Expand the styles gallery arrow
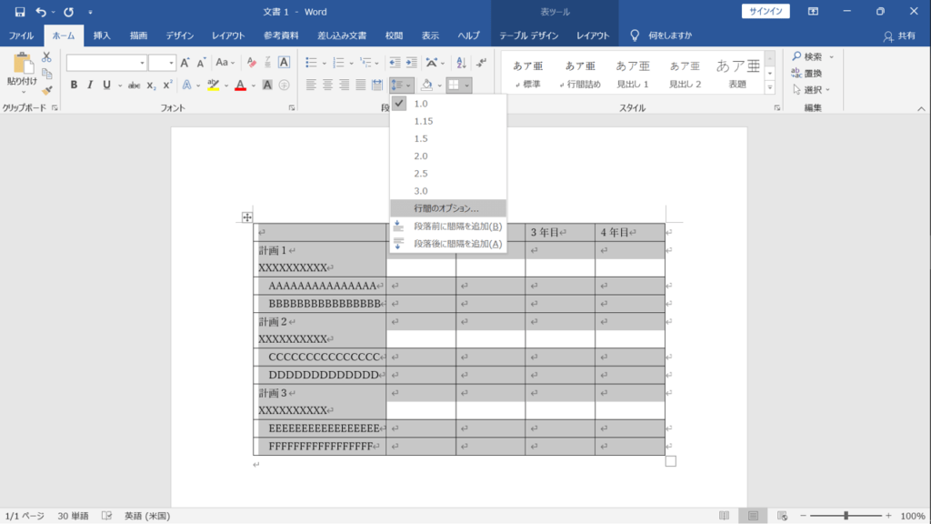Image resolution: width=931 pixels, height=524 pixels. pyautogui.click(x=770, y=88)
